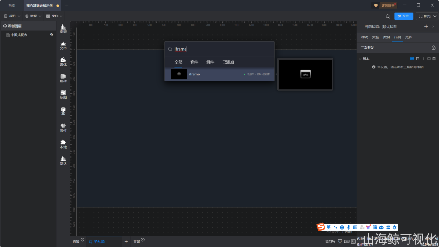Select the 已添加 filter in search popup
Viewport: 439px width, 247px height.
[x=228, y=62]
